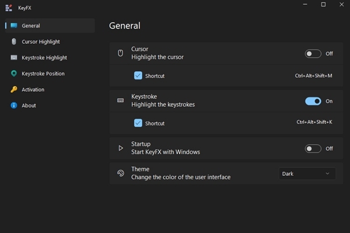Turn off the Highlight the keystrokes toggle
The height and width of the screenshot is (233, 350).
pos(313,101)
